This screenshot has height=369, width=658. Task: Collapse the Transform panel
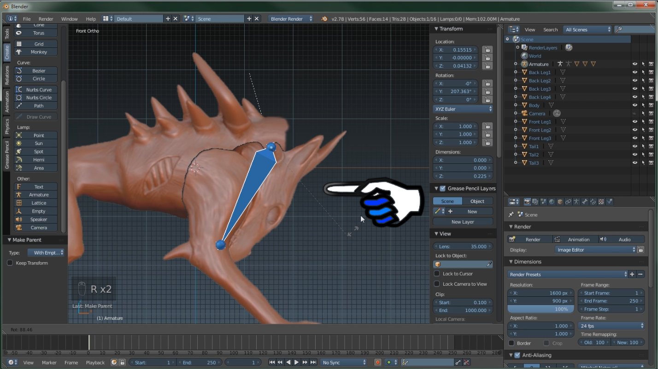click(x=436, y=29)
